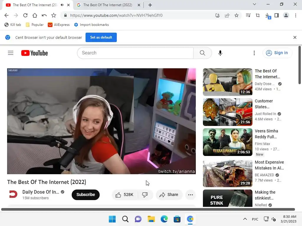Like the video with thumbs up 528K
Viewport: 302px width, 226px height.
tap(125, 195)
